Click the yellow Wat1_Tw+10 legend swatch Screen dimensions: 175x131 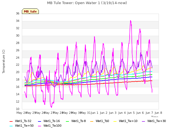tap(115, 121)
